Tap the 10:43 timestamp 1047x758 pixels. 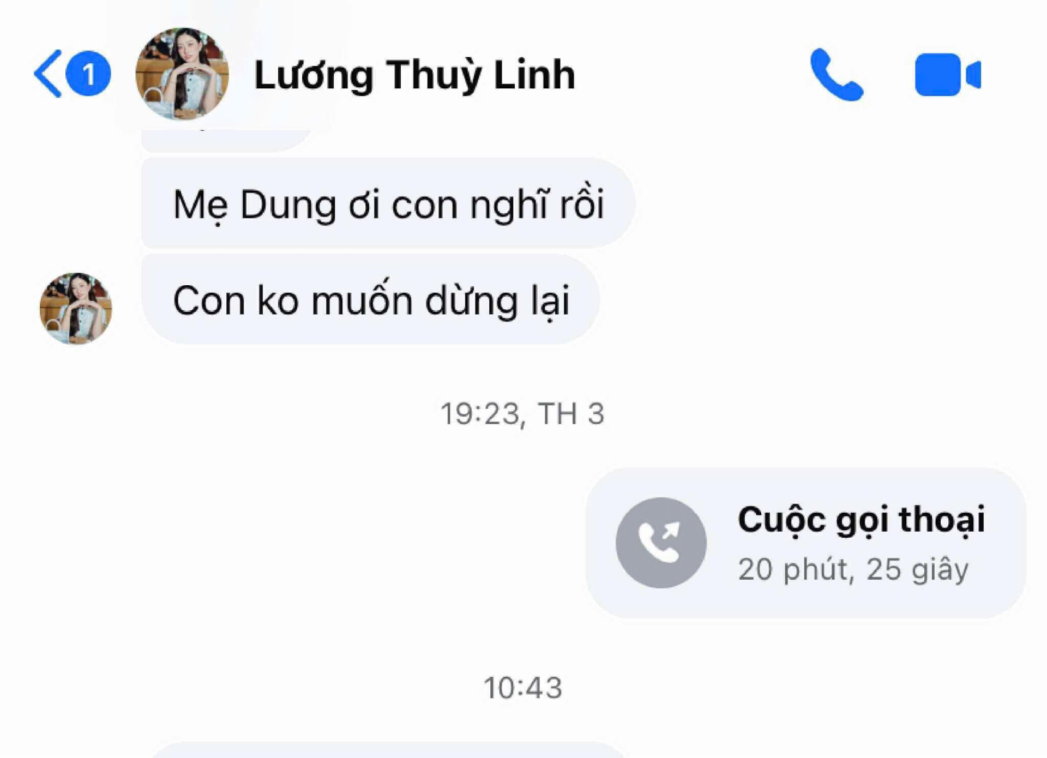point(522,688)
